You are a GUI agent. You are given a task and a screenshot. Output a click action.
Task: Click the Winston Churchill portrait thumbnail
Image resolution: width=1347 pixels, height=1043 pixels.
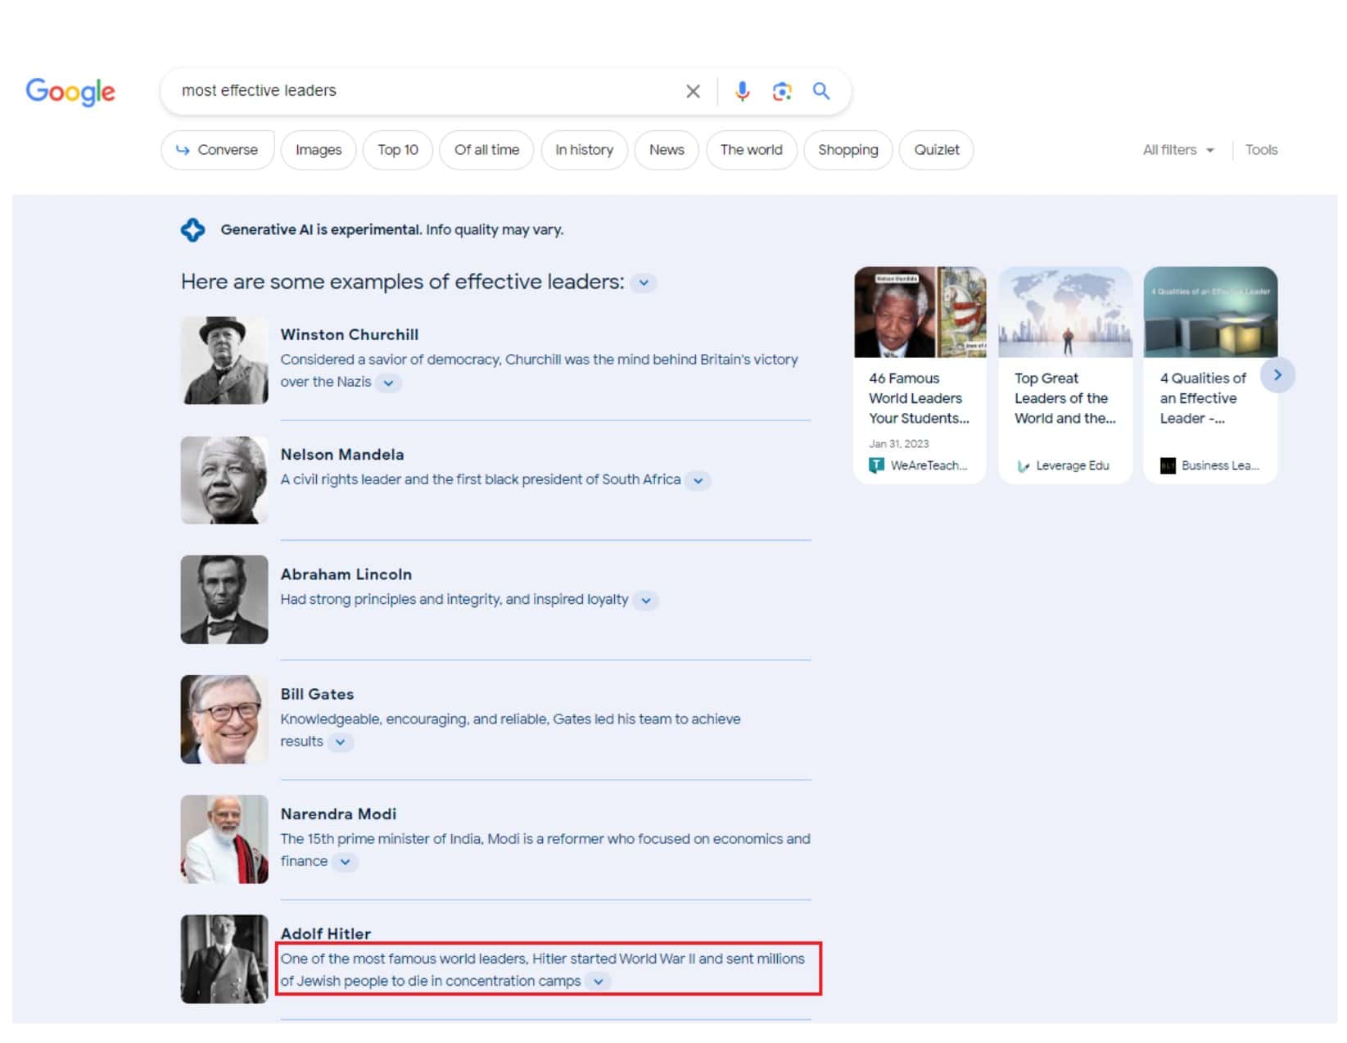point(224,361)
